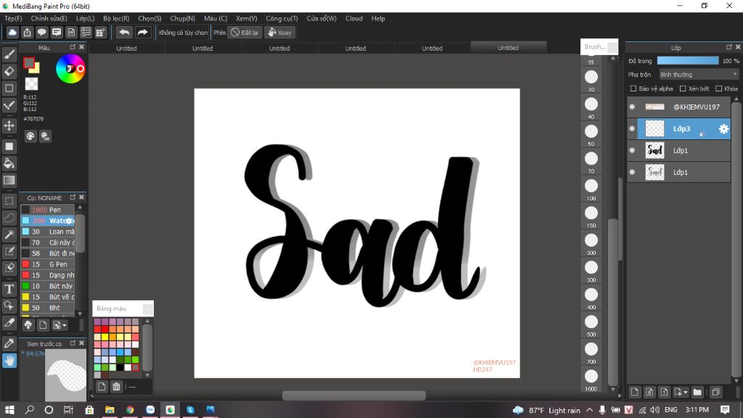The image size is (743, 418).
Task: Adjust the Độ trong opacity slider
Action: 688,61
